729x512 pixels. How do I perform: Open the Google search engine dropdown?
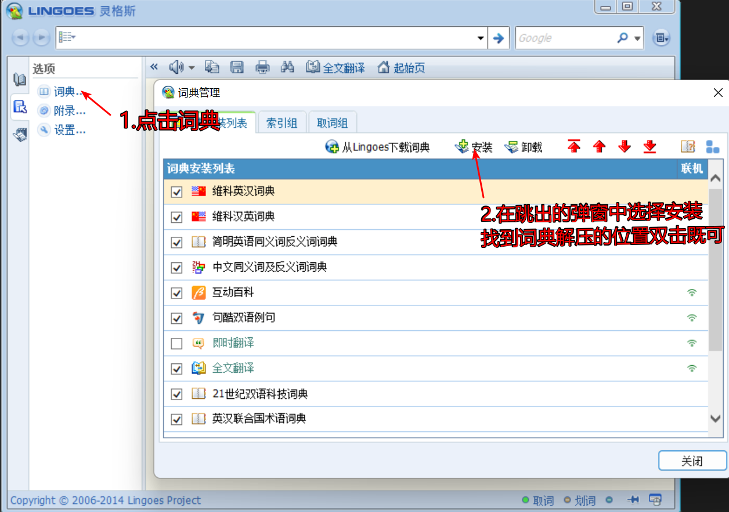click(x=638, y=38)
